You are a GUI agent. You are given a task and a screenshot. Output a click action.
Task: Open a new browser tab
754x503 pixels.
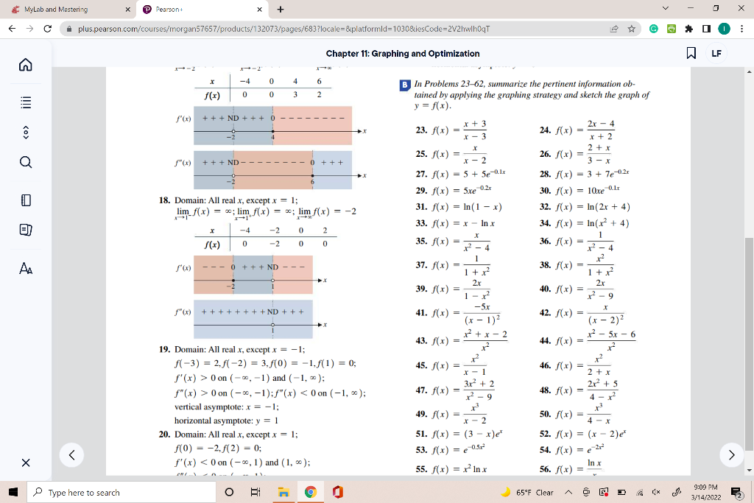coord(281,9)
